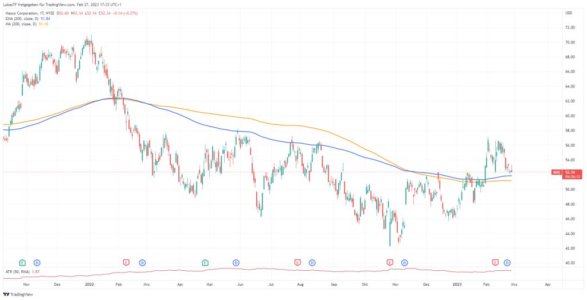Select the dividend marker near Mar 2022
The height and width of the screenshot is (300, 587).
pos(142,262)
